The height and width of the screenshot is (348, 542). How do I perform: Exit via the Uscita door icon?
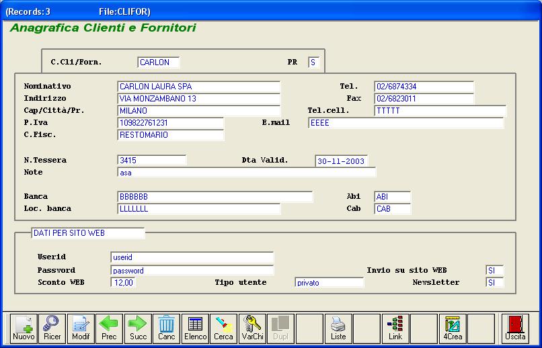tap(515, 329)
